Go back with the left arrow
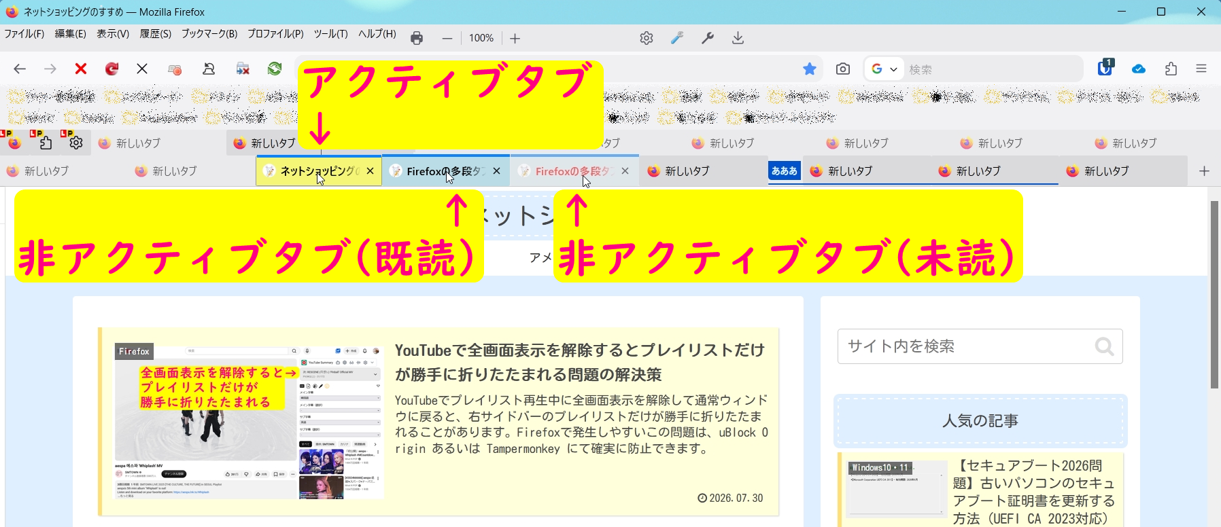 20,69
